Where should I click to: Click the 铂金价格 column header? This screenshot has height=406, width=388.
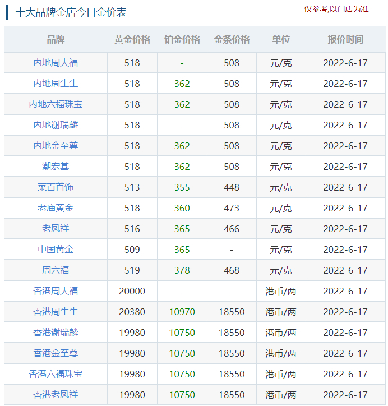tap(182, 40)
